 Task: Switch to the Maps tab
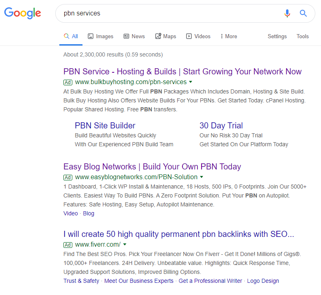[166, 36]
